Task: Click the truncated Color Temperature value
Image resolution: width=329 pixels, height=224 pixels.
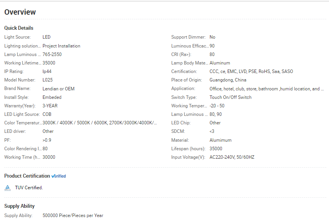Action: click(x=100, y=123)
